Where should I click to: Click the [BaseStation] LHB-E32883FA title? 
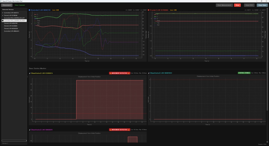(x=42, y=73)
